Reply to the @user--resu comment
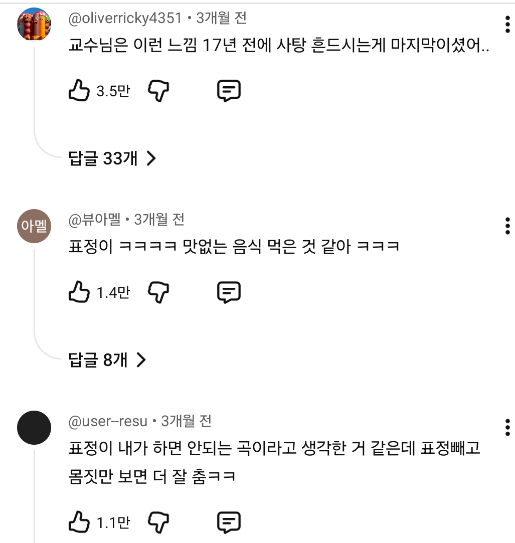This screenshot has height=543, width=515. pos(229,523)
